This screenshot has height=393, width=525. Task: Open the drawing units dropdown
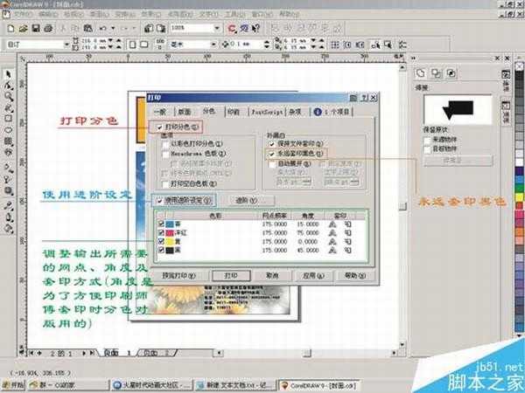[213, 45]
